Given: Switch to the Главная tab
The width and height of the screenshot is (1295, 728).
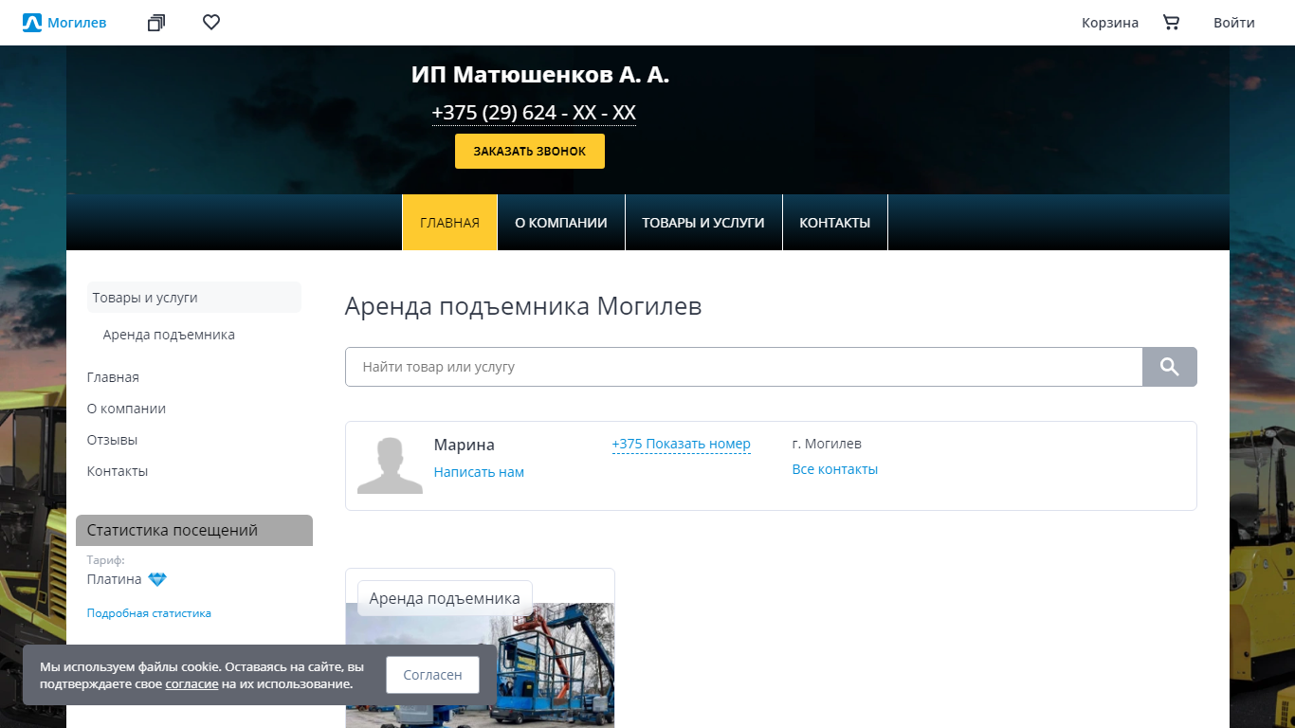Looking at the screenshot, I should [450, 223].
